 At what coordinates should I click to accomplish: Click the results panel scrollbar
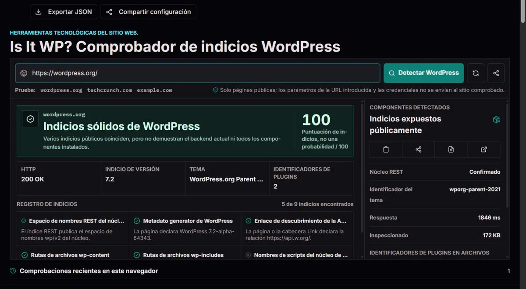click(x=362, y=169)
